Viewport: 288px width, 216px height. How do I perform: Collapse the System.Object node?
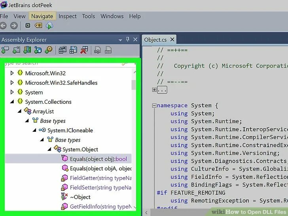click(49, 149)
